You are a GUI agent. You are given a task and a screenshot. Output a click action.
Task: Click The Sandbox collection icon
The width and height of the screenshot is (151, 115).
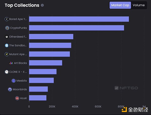(x=7, y=45)
